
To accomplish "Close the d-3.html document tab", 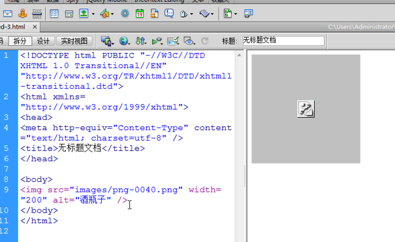I will click(x=35, y=27).
